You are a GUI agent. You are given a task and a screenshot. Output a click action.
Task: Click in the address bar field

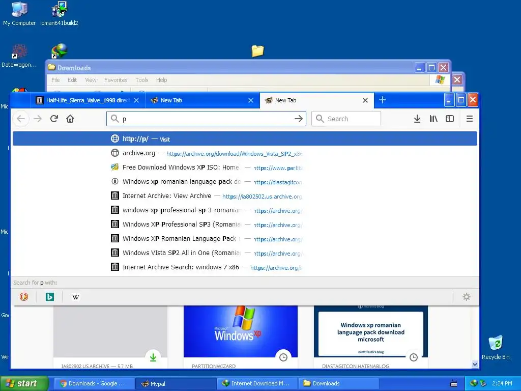(206, 119)
